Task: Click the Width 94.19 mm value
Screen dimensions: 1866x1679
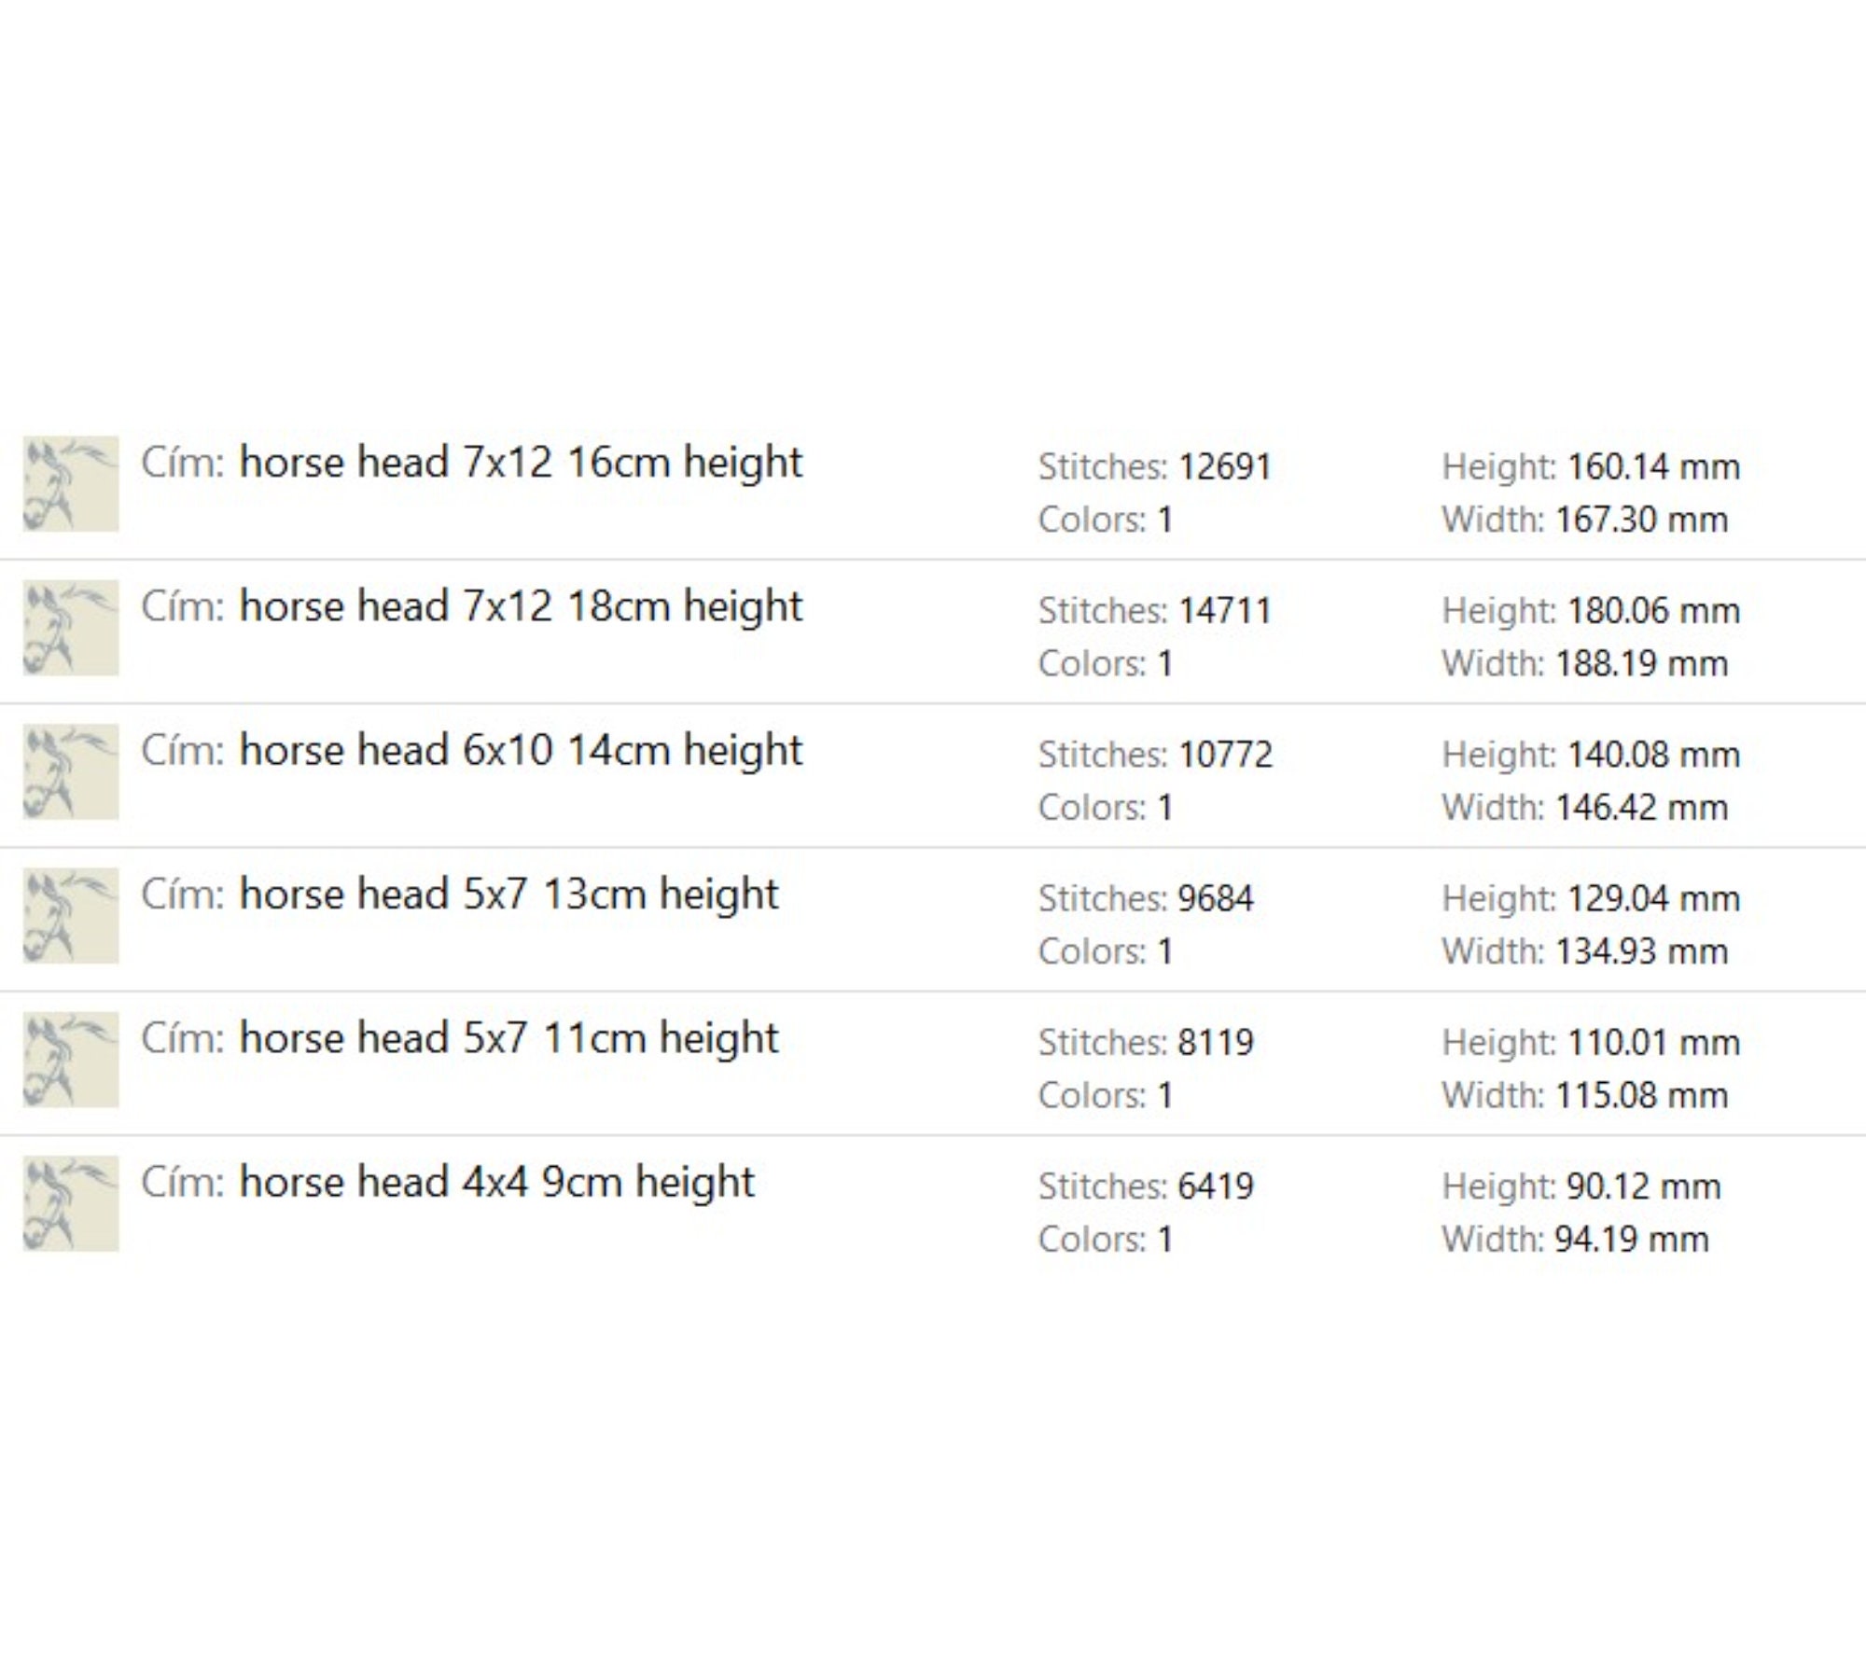Action: pyautogui.click(x=1632, y=1240)
